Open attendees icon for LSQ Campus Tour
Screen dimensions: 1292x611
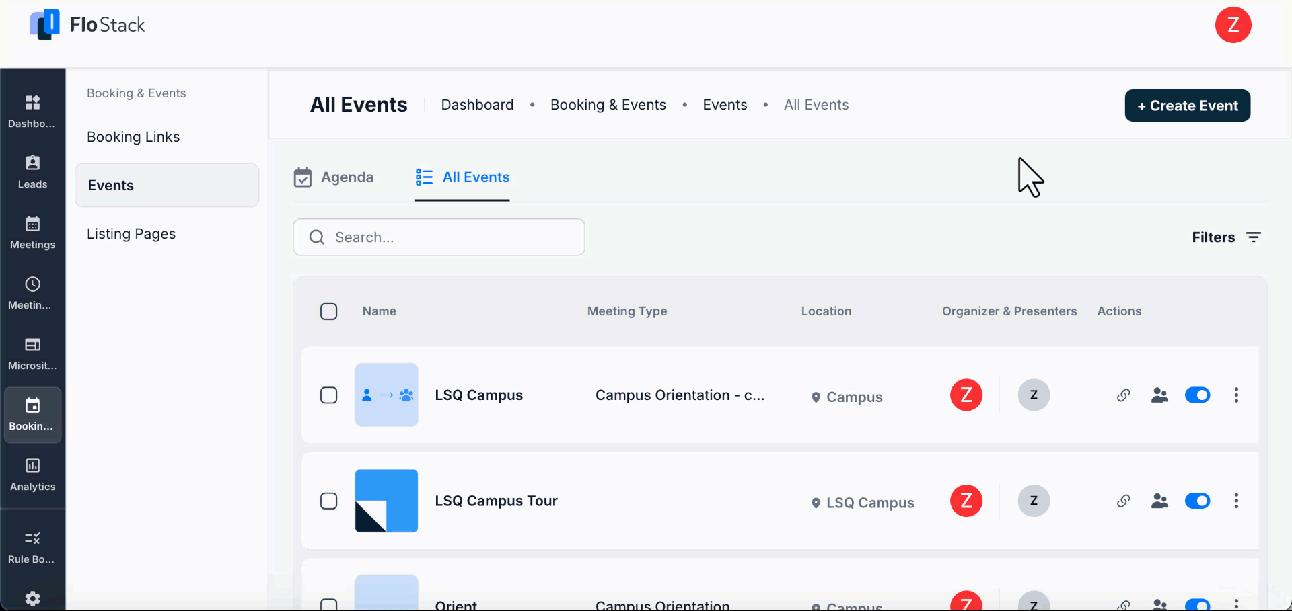[1159, 501]
